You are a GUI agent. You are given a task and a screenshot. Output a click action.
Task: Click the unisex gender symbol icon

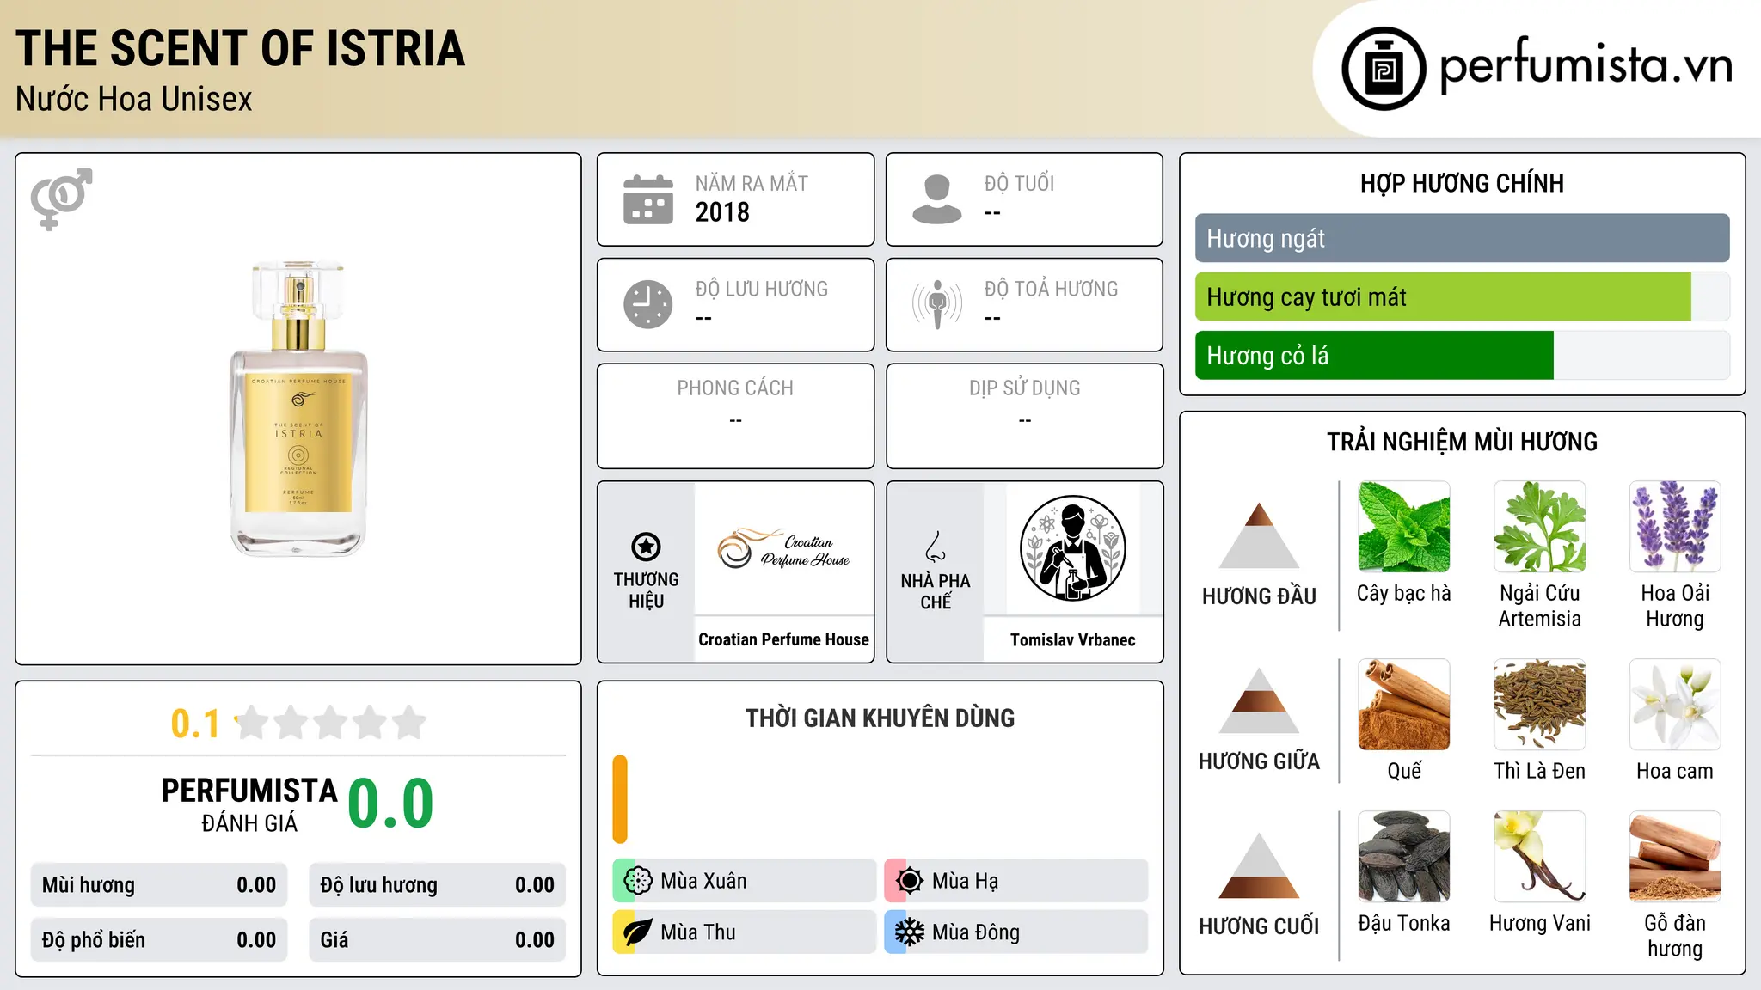61,199
